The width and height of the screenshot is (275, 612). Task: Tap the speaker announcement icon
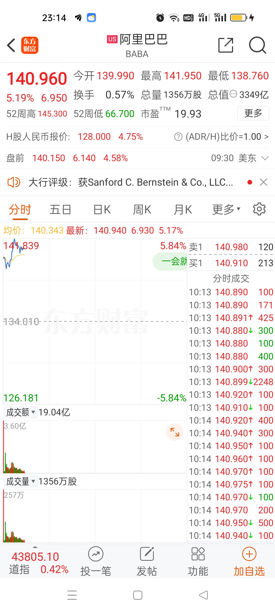14,182
